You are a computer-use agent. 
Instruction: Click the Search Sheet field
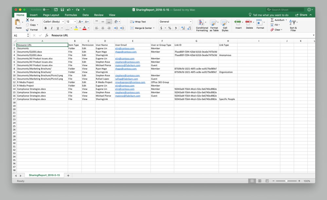[285, 10]
